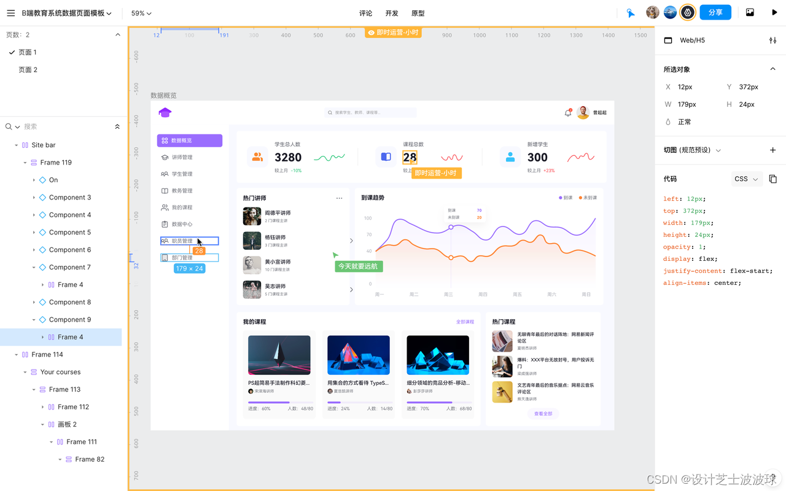Click the orange-ringed collaborator avatar in top bar
The height and width of the screenshot is (491, 786).
click(x=687, y=12)
